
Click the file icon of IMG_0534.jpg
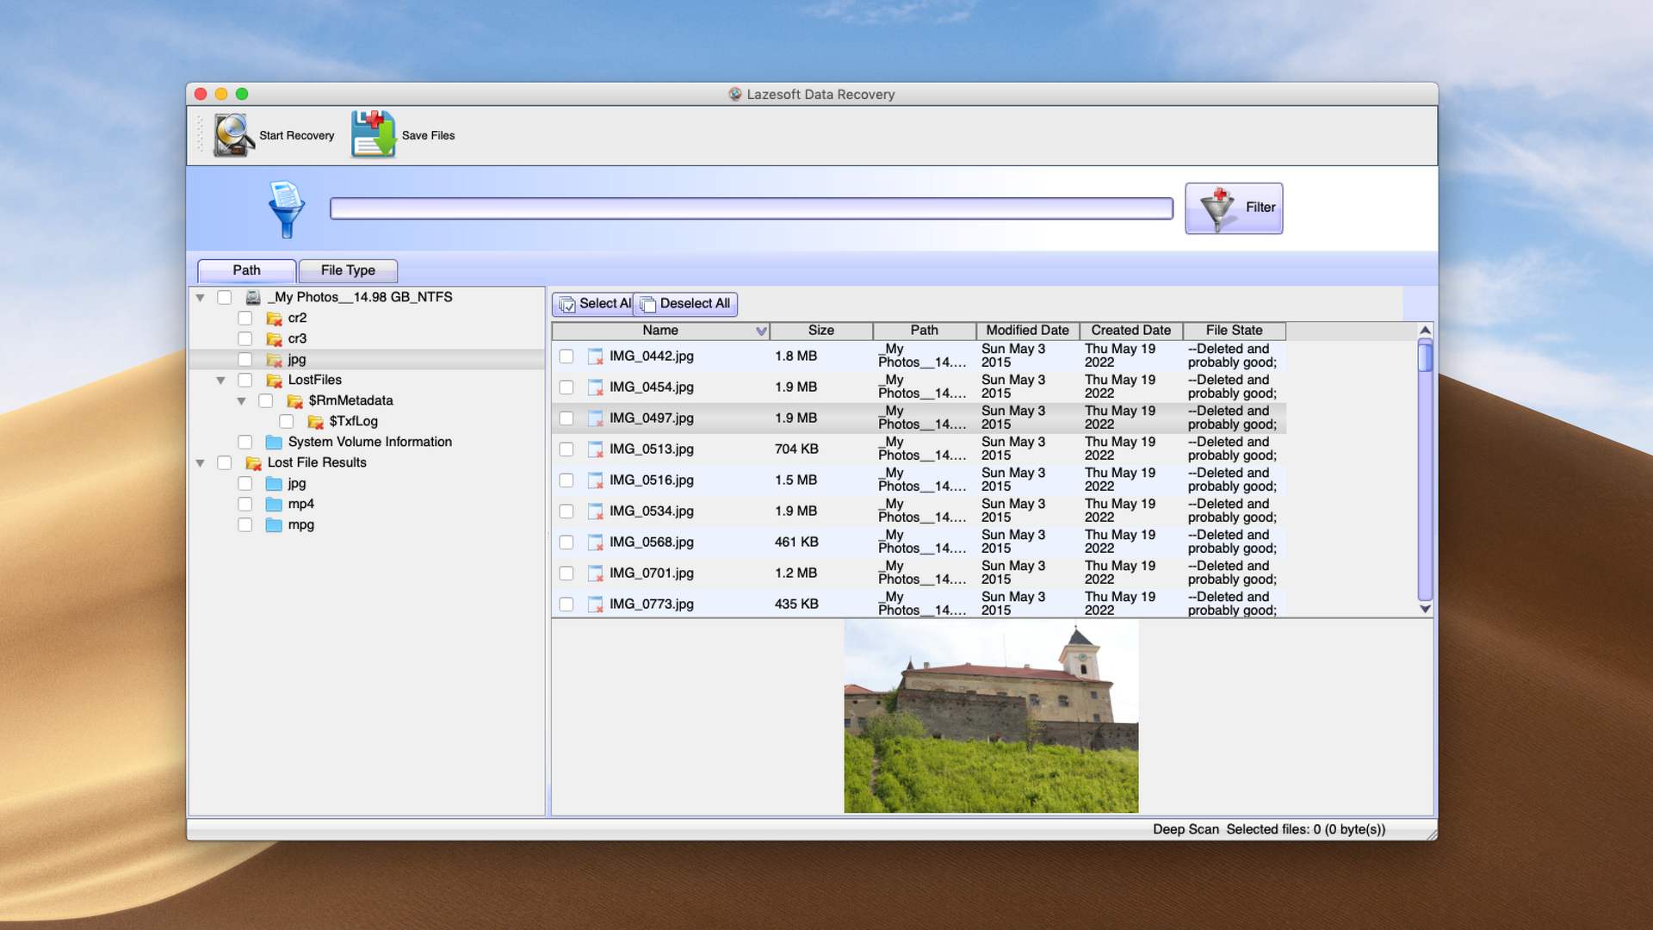595,512
